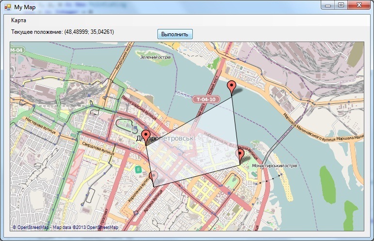Maximize the My Map window
This screenshot has height=241, width=374.
[341, 5]
